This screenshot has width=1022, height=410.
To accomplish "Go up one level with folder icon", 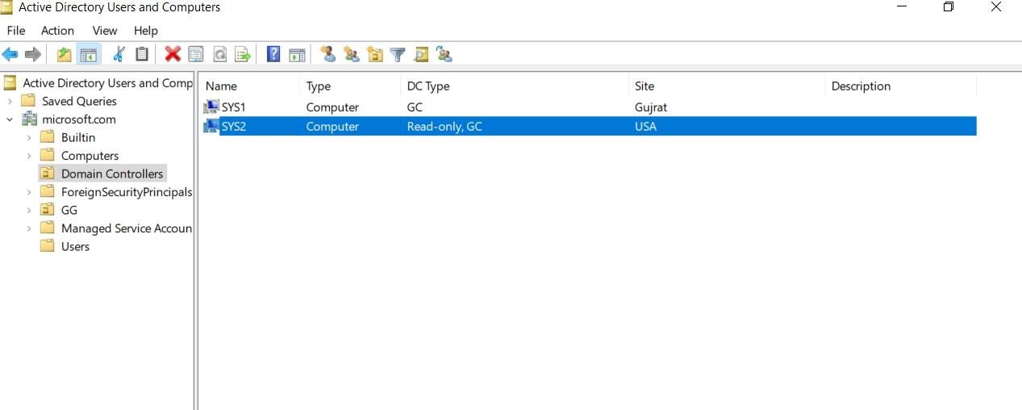I will (x=64, y=55).
